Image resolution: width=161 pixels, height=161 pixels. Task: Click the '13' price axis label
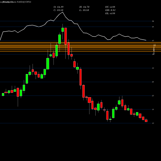(x=153, y=123)
